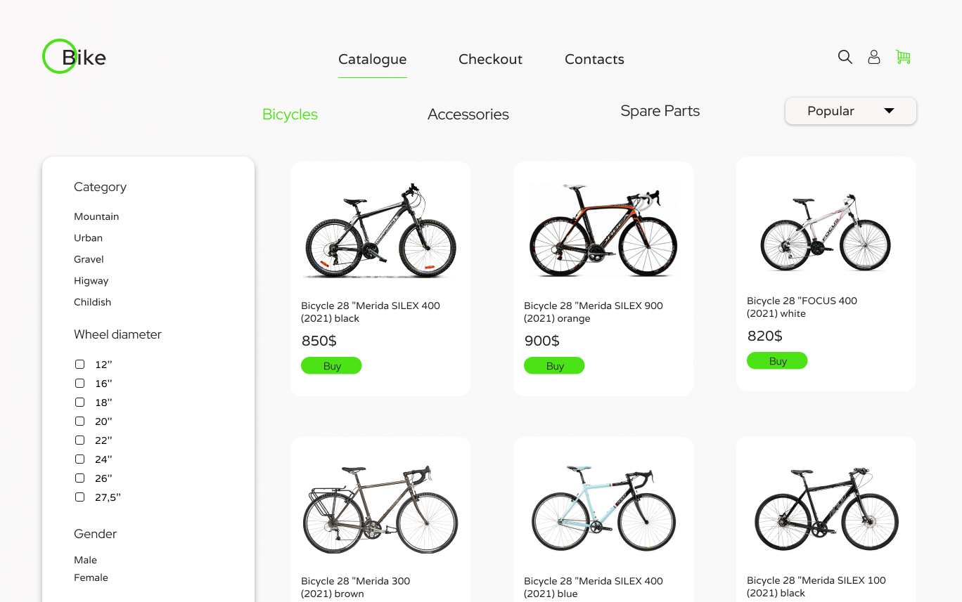962x602 pixels.
Task: Open the Popular sort dropdown
Action: tap(850, 111)
